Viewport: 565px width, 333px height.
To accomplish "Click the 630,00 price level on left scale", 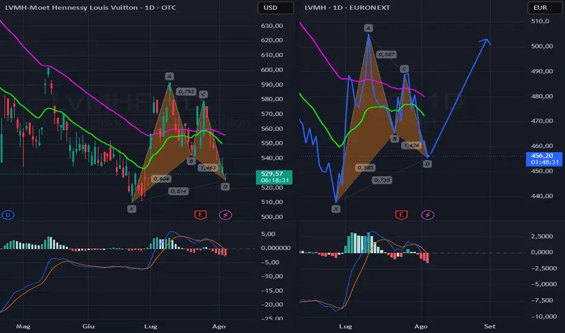I will tap(272, 26).
